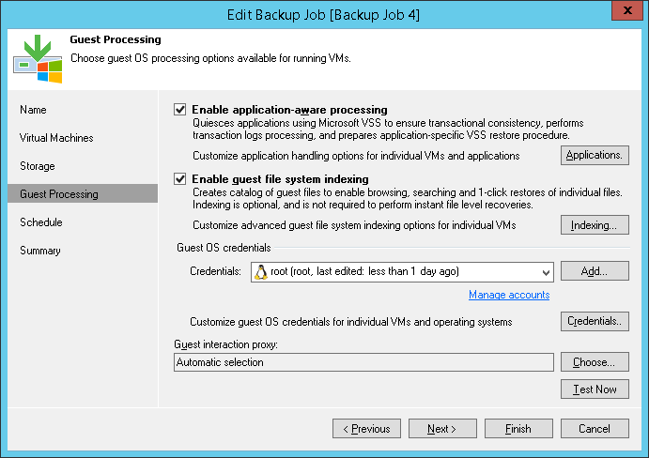Image resolution: width=649 pixels, height=458 pixels.
Task: Toggle Enable application-aware processing checkbox
Action: pos(180,110)
